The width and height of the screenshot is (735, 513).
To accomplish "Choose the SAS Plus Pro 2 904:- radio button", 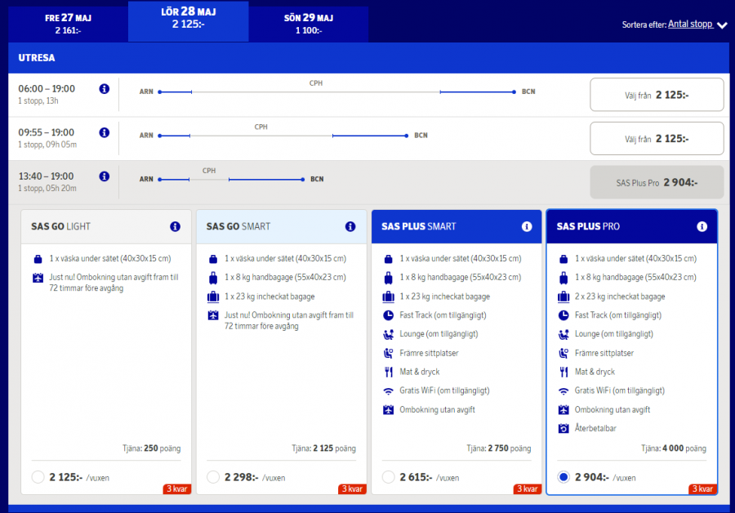I will [563, 477].
